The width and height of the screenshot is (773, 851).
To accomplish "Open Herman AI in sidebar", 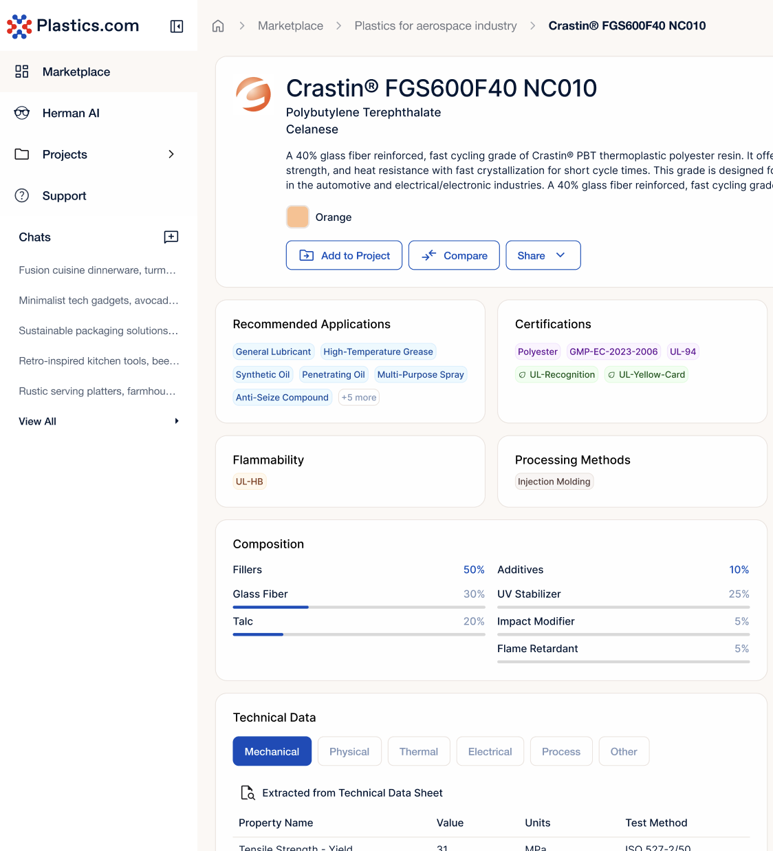I will coord(98,113).
